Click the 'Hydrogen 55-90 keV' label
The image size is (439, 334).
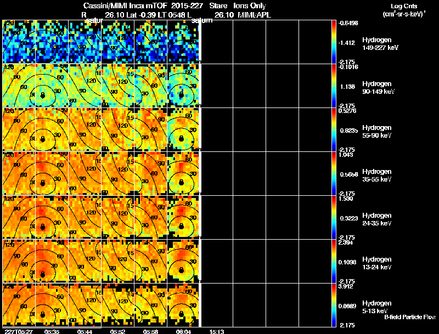[x=377, y=132]
